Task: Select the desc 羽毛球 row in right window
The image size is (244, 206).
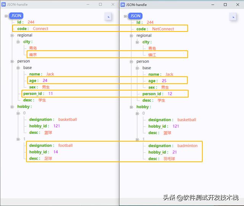Action: click(x=162, y=159)
